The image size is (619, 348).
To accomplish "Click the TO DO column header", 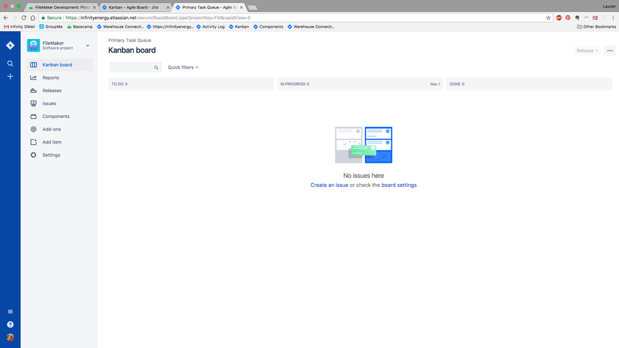I will [x=191, y=84].
